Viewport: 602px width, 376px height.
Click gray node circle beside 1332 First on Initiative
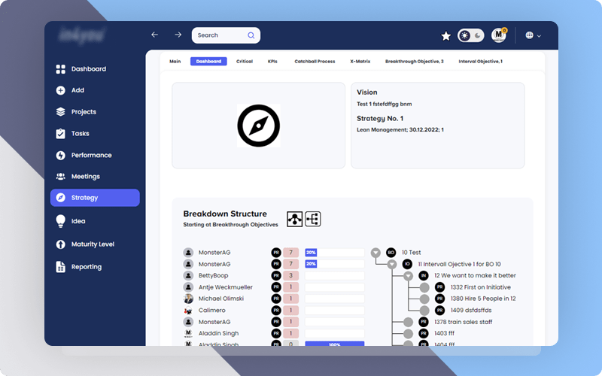(x=424, y=287)
